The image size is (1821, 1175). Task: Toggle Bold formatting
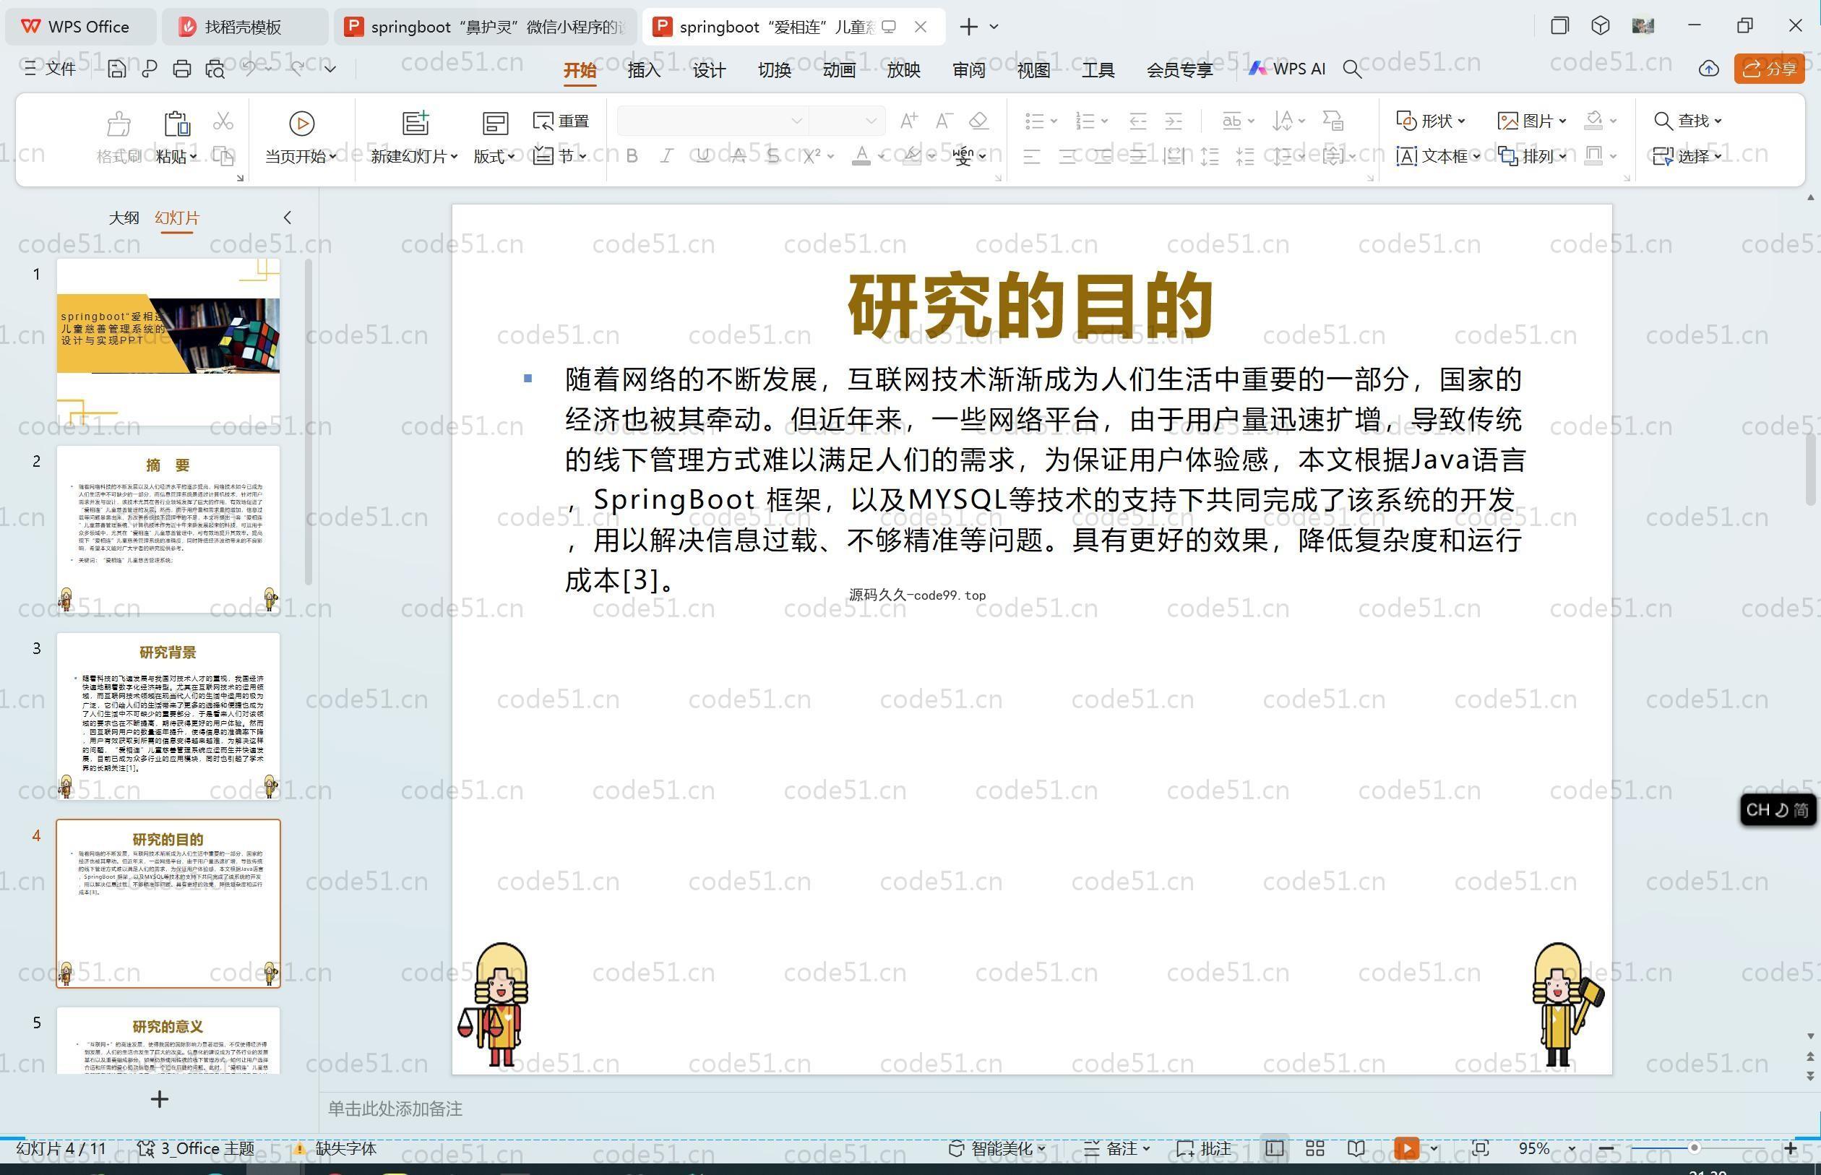coord(632,155)
